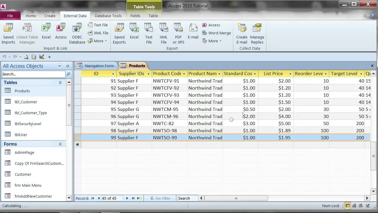The image size is (378, 213).
Task: Open Product Code column dropdown arrow
Action: (x=184, y=74)
